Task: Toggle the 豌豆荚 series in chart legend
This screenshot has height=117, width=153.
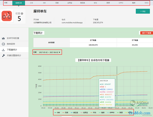Action: click(x=74, y=113)
